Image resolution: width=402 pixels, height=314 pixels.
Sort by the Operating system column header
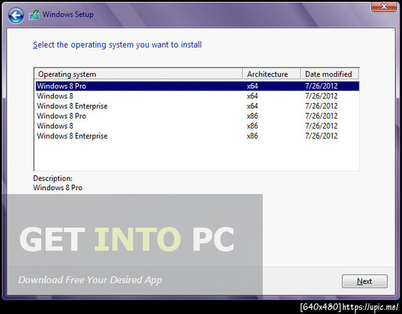(x=138, y=74)
